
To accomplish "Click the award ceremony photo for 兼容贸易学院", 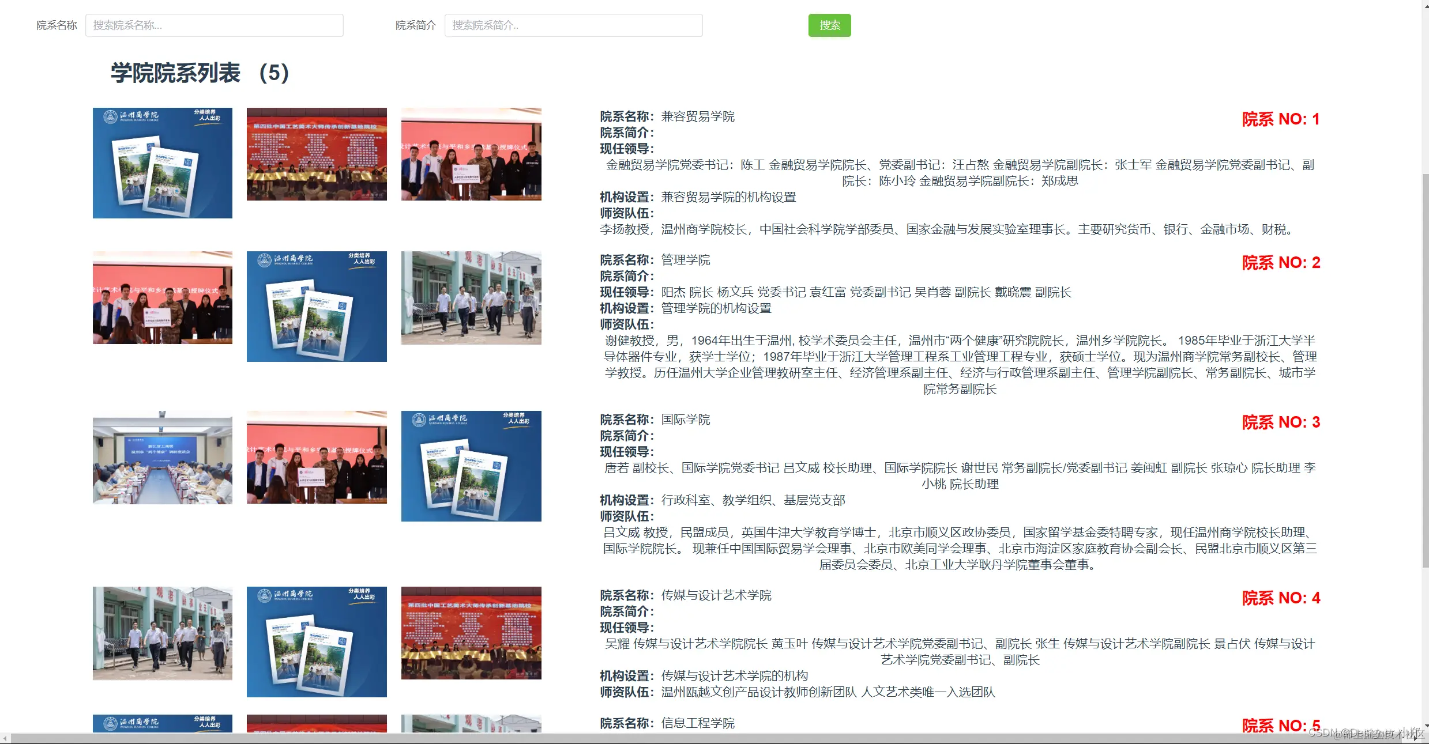I will click(x=471, y=154).
